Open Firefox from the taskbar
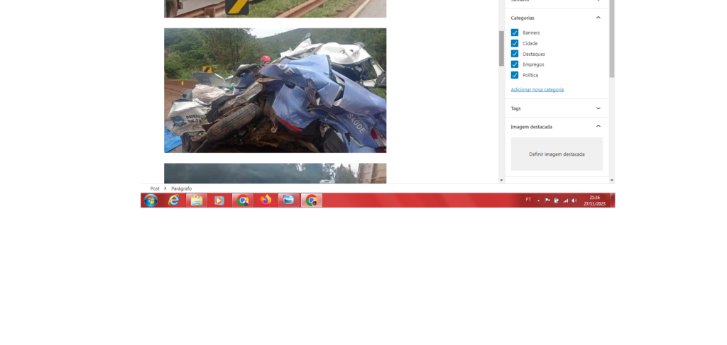The image size is (727, 345). 266,200
